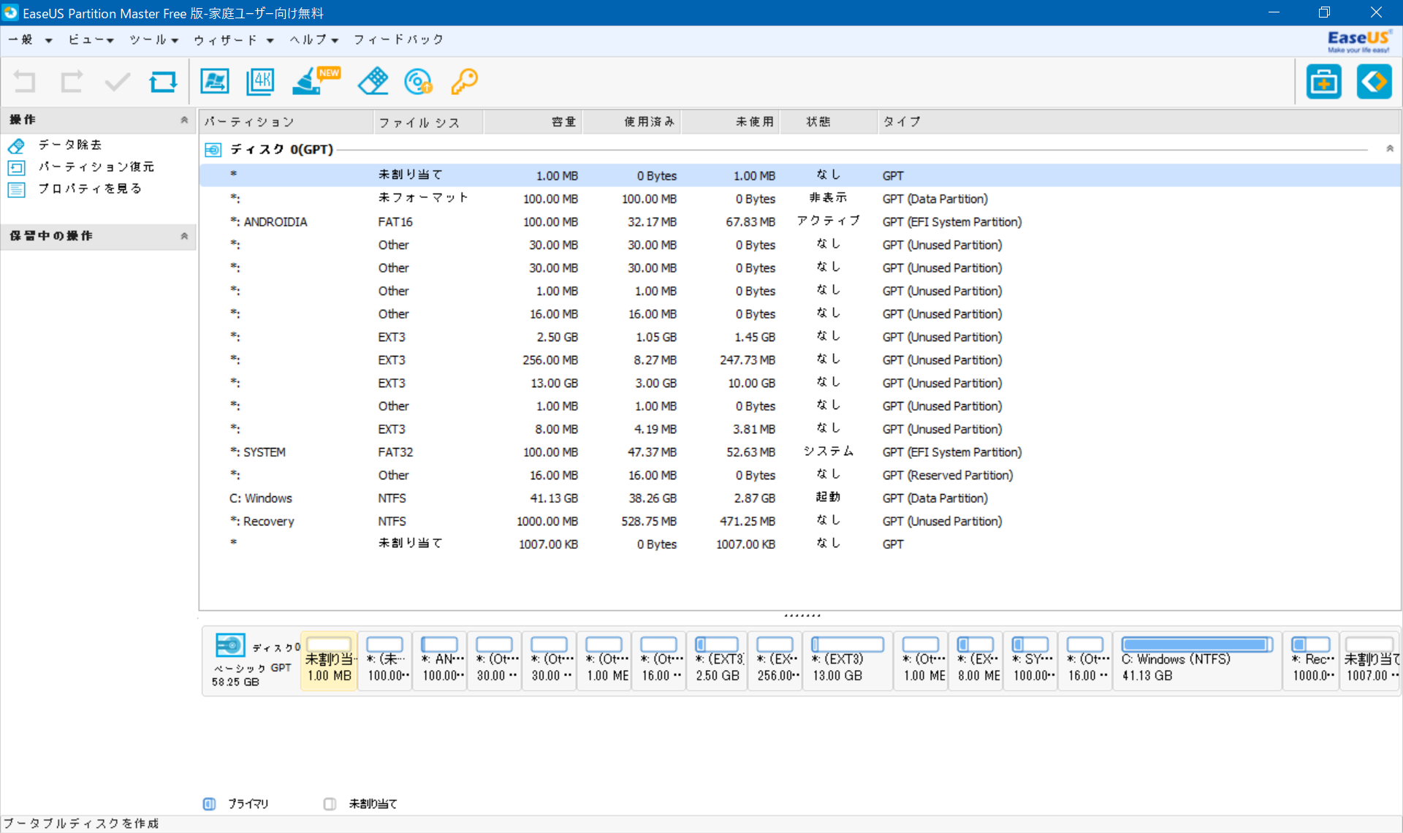Click the プライマリ legend swatch
Viewport: 1403px width, 833px height.
(209, 804)
